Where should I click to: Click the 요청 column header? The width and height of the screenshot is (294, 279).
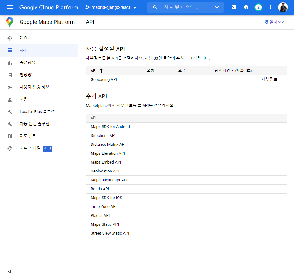point(150,70)
